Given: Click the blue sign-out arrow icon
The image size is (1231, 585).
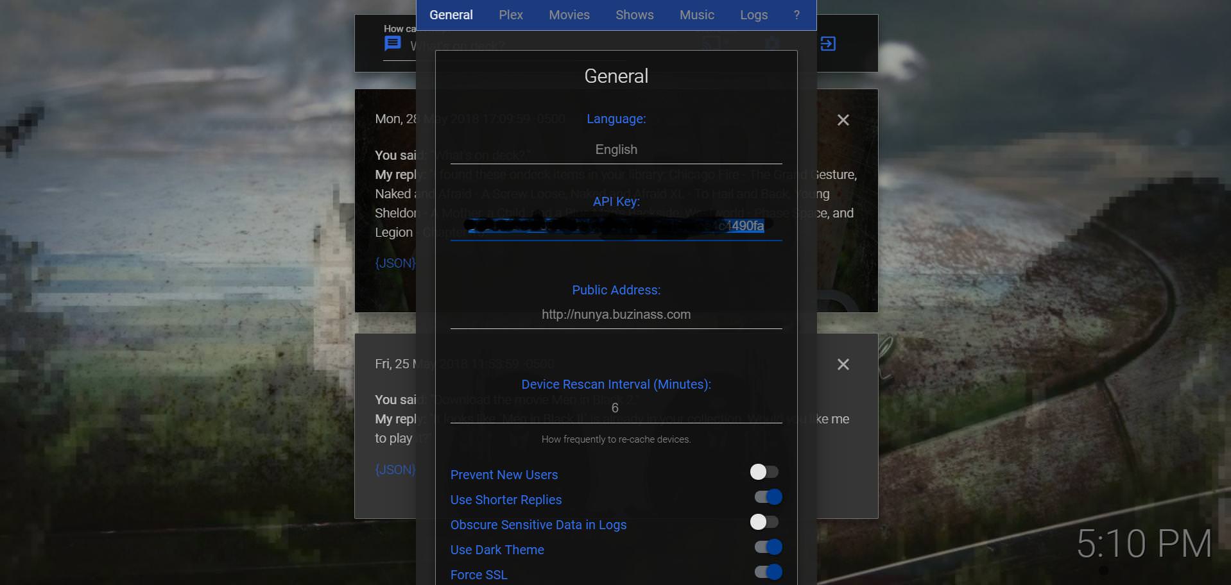Looking at the screenshot, I should [828, 44].
